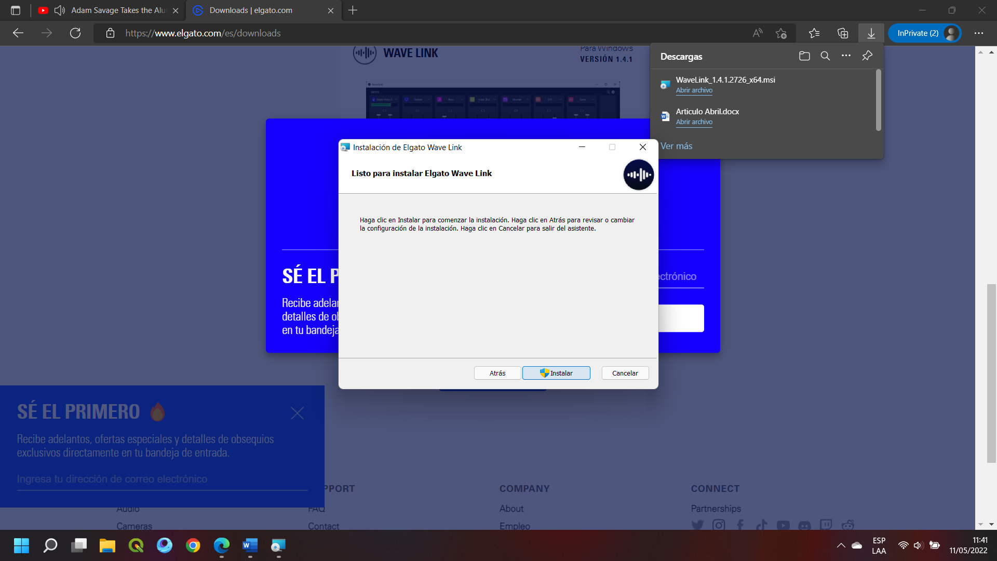Open file WaveLink_1.4.1.2726_x64.msi link
This screenshot has width=997, height=561.
click(694, 90)
